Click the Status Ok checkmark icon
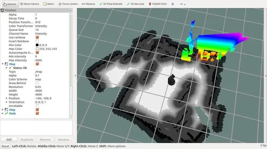 tap(10, 68)
